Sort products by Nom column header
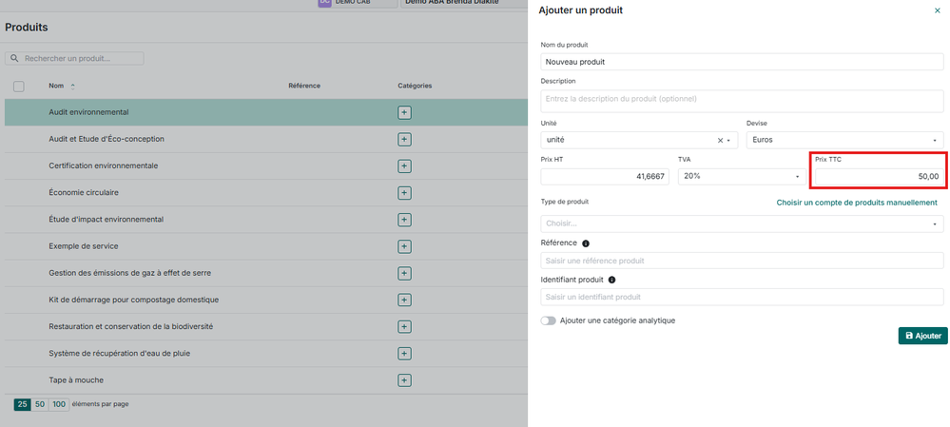Image resolution: width=950 pixels, height=427 pixels. click(56, 86)
